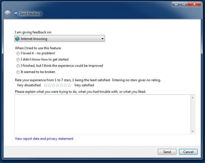The height and width of the screenshot is (163, 205).
Task: Open the Internet browsing feedback dropdown
Action: point(59,39)
